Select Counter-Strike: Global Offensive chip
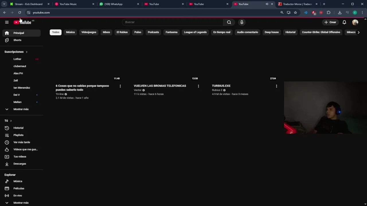 pos(321,32)
